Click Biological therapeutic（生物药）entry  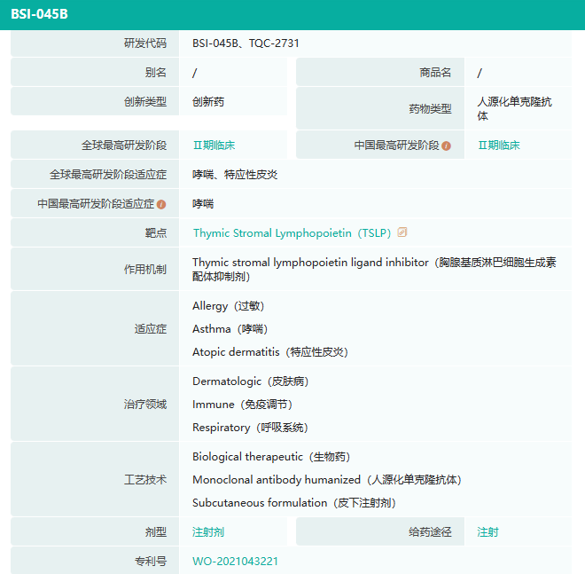pyautogui.click(x=271, y=457)
